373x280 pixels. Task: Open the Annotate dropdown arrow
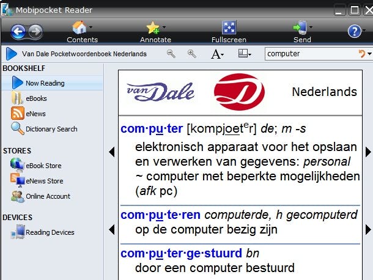click(164, 27)
